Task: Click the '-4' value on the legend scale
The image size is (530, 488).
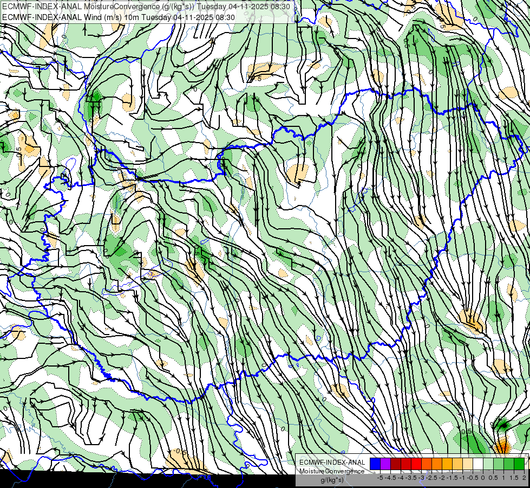Action: coord(401,478)
